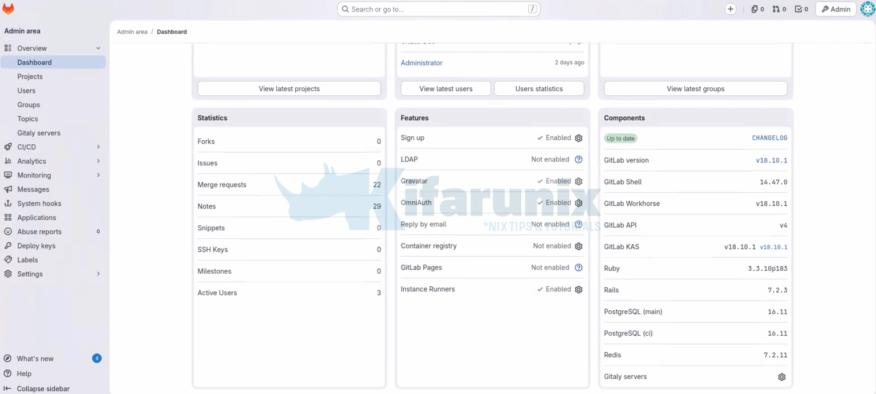Click the Applications grid icon
This screenshot has width=876, height=394.
[8, 217]
